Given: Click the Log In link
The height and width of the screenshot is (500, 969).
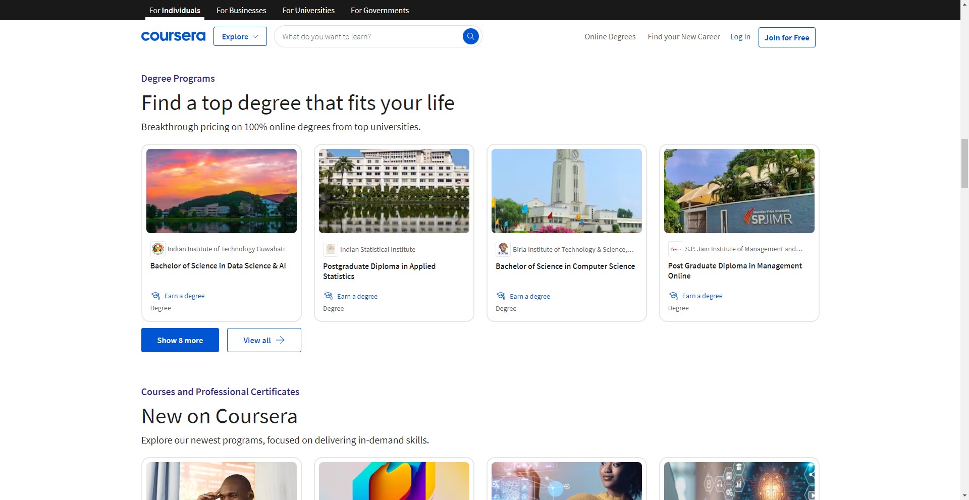Looking at the screenshot, I should coord(740,37).
